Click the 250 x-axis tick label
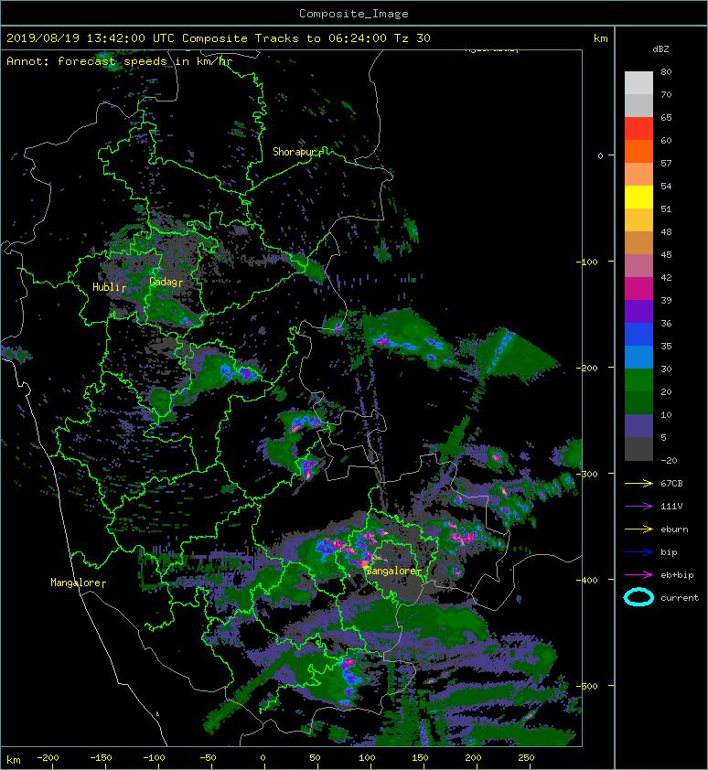Viewport: 708px width, 770px height. (526, 758)
